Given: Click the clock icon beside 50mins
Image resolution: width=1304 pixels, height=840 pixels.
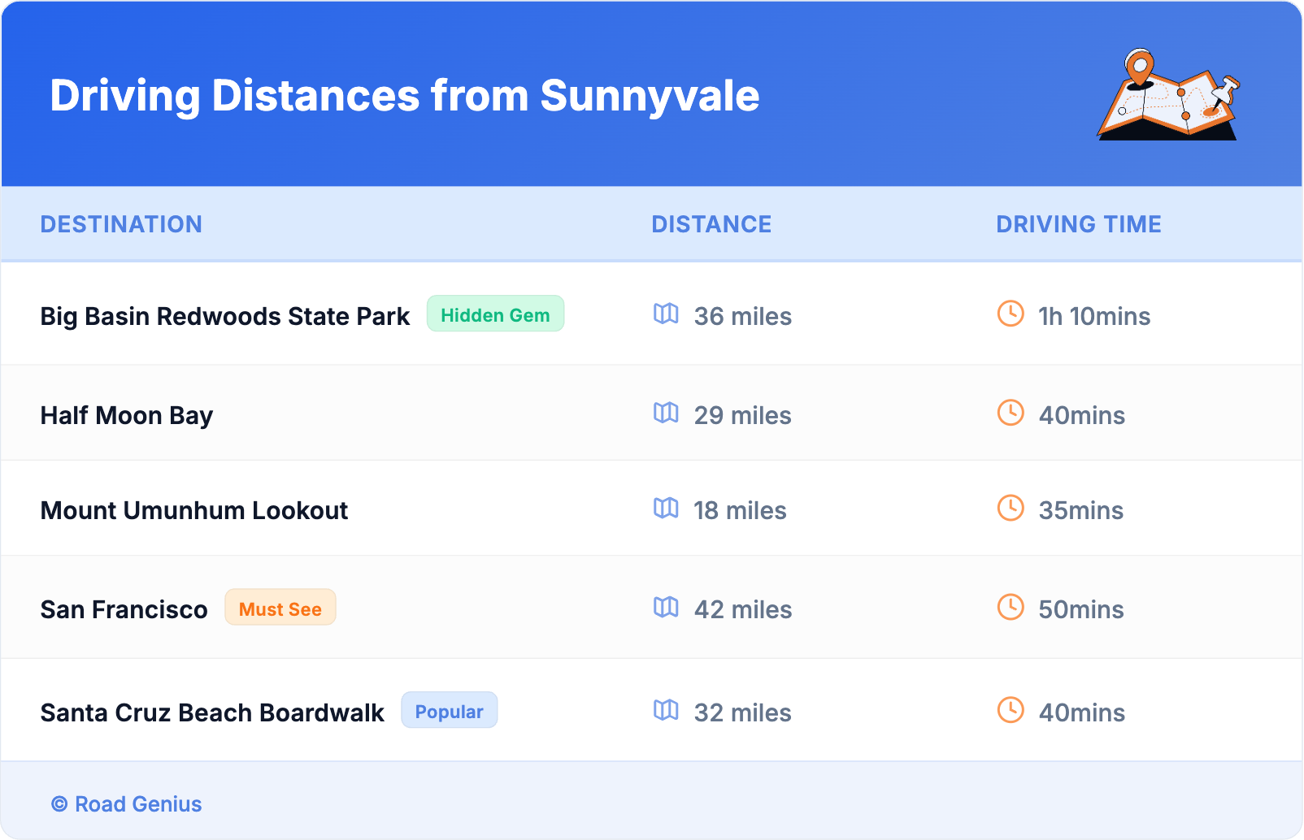Looking at the screenshot, I should (x=1011, y=608).
